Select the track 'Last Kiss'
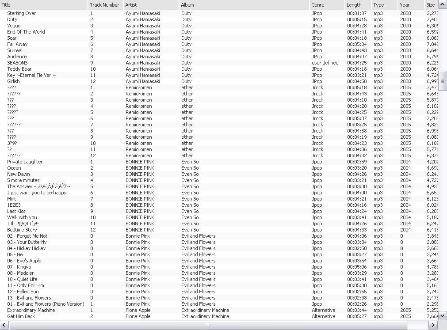This screenshot has width=447, height=330. 16,211
